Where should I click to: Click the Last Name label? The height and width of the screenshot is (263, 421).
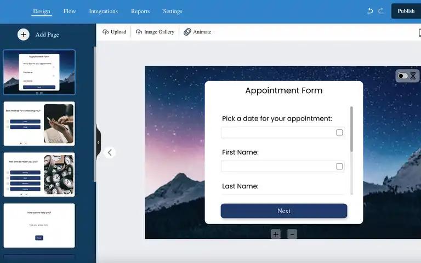pyautogui.click(x=240, y=186)
